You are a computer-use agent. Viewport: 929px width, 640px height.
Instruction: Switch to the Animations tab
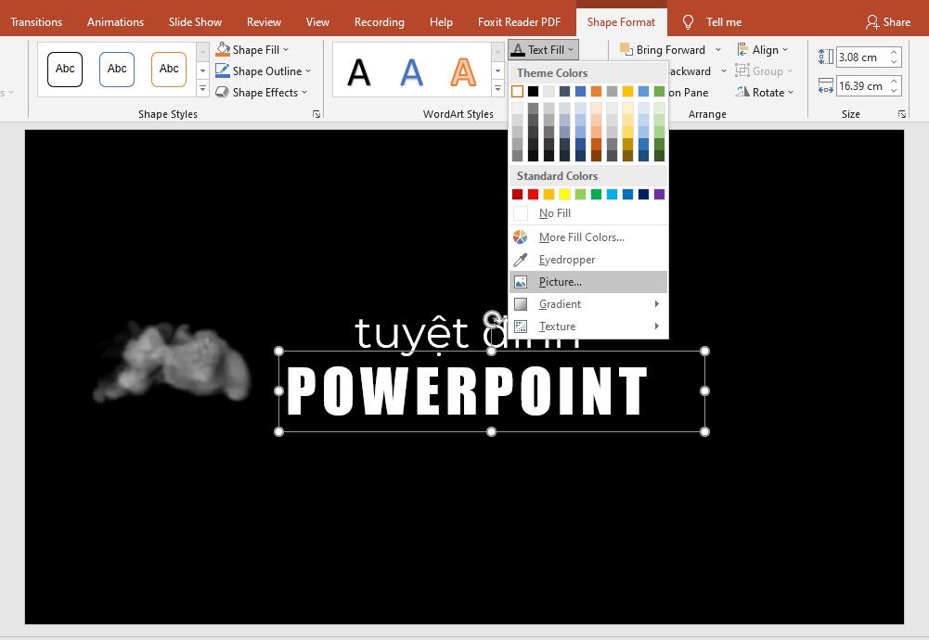pos(115,21)
